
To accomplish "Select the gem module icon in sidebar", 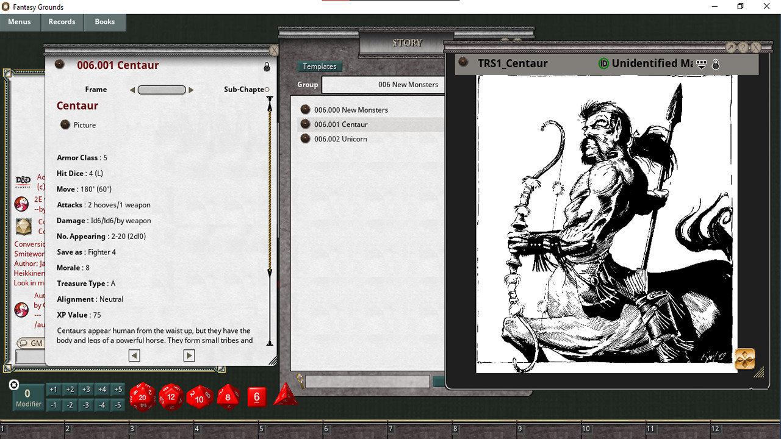I will [x=23, y=226].
